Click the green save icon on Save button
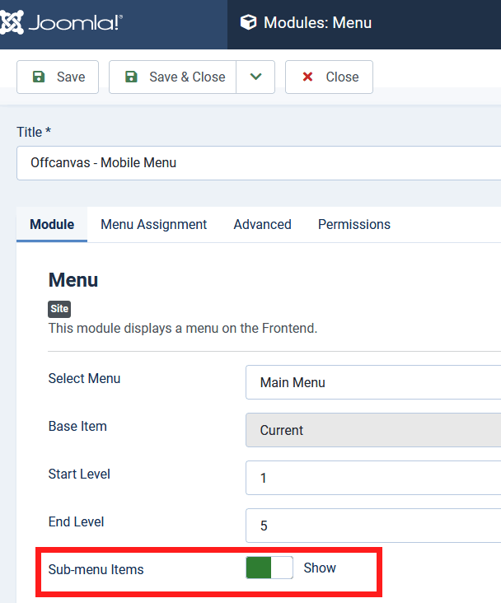Viewport: 501px width, 603px height. [x=39, y=77]
